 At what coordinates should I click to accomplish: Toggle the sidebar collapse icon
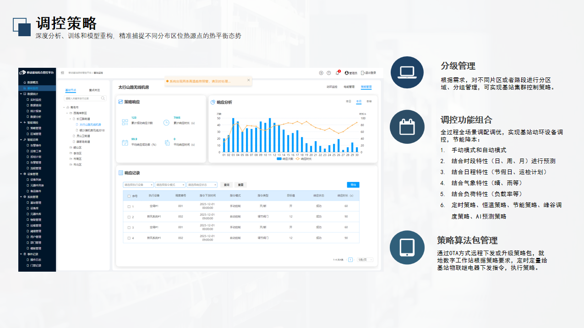[x=62, y=73]
